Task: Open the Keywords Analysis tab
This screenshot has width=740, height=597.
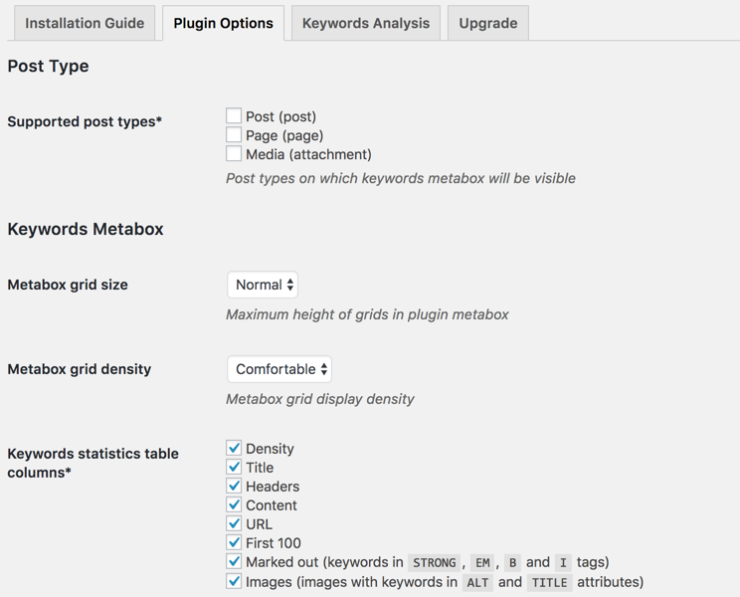Action: click(x=366, y=23)
